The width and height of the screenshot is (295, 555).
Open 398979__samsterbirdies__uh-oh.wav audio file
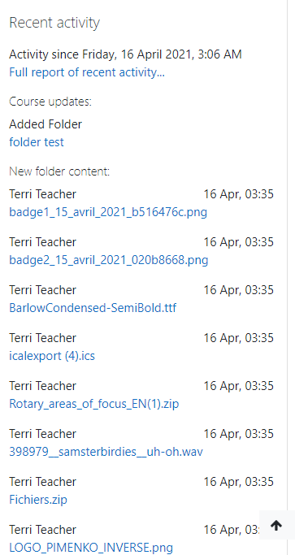[106, 452]
